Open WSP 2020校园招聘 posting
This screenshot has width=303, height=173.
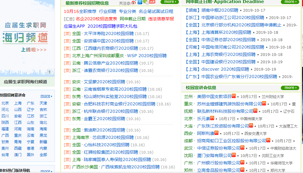point(147,56)
